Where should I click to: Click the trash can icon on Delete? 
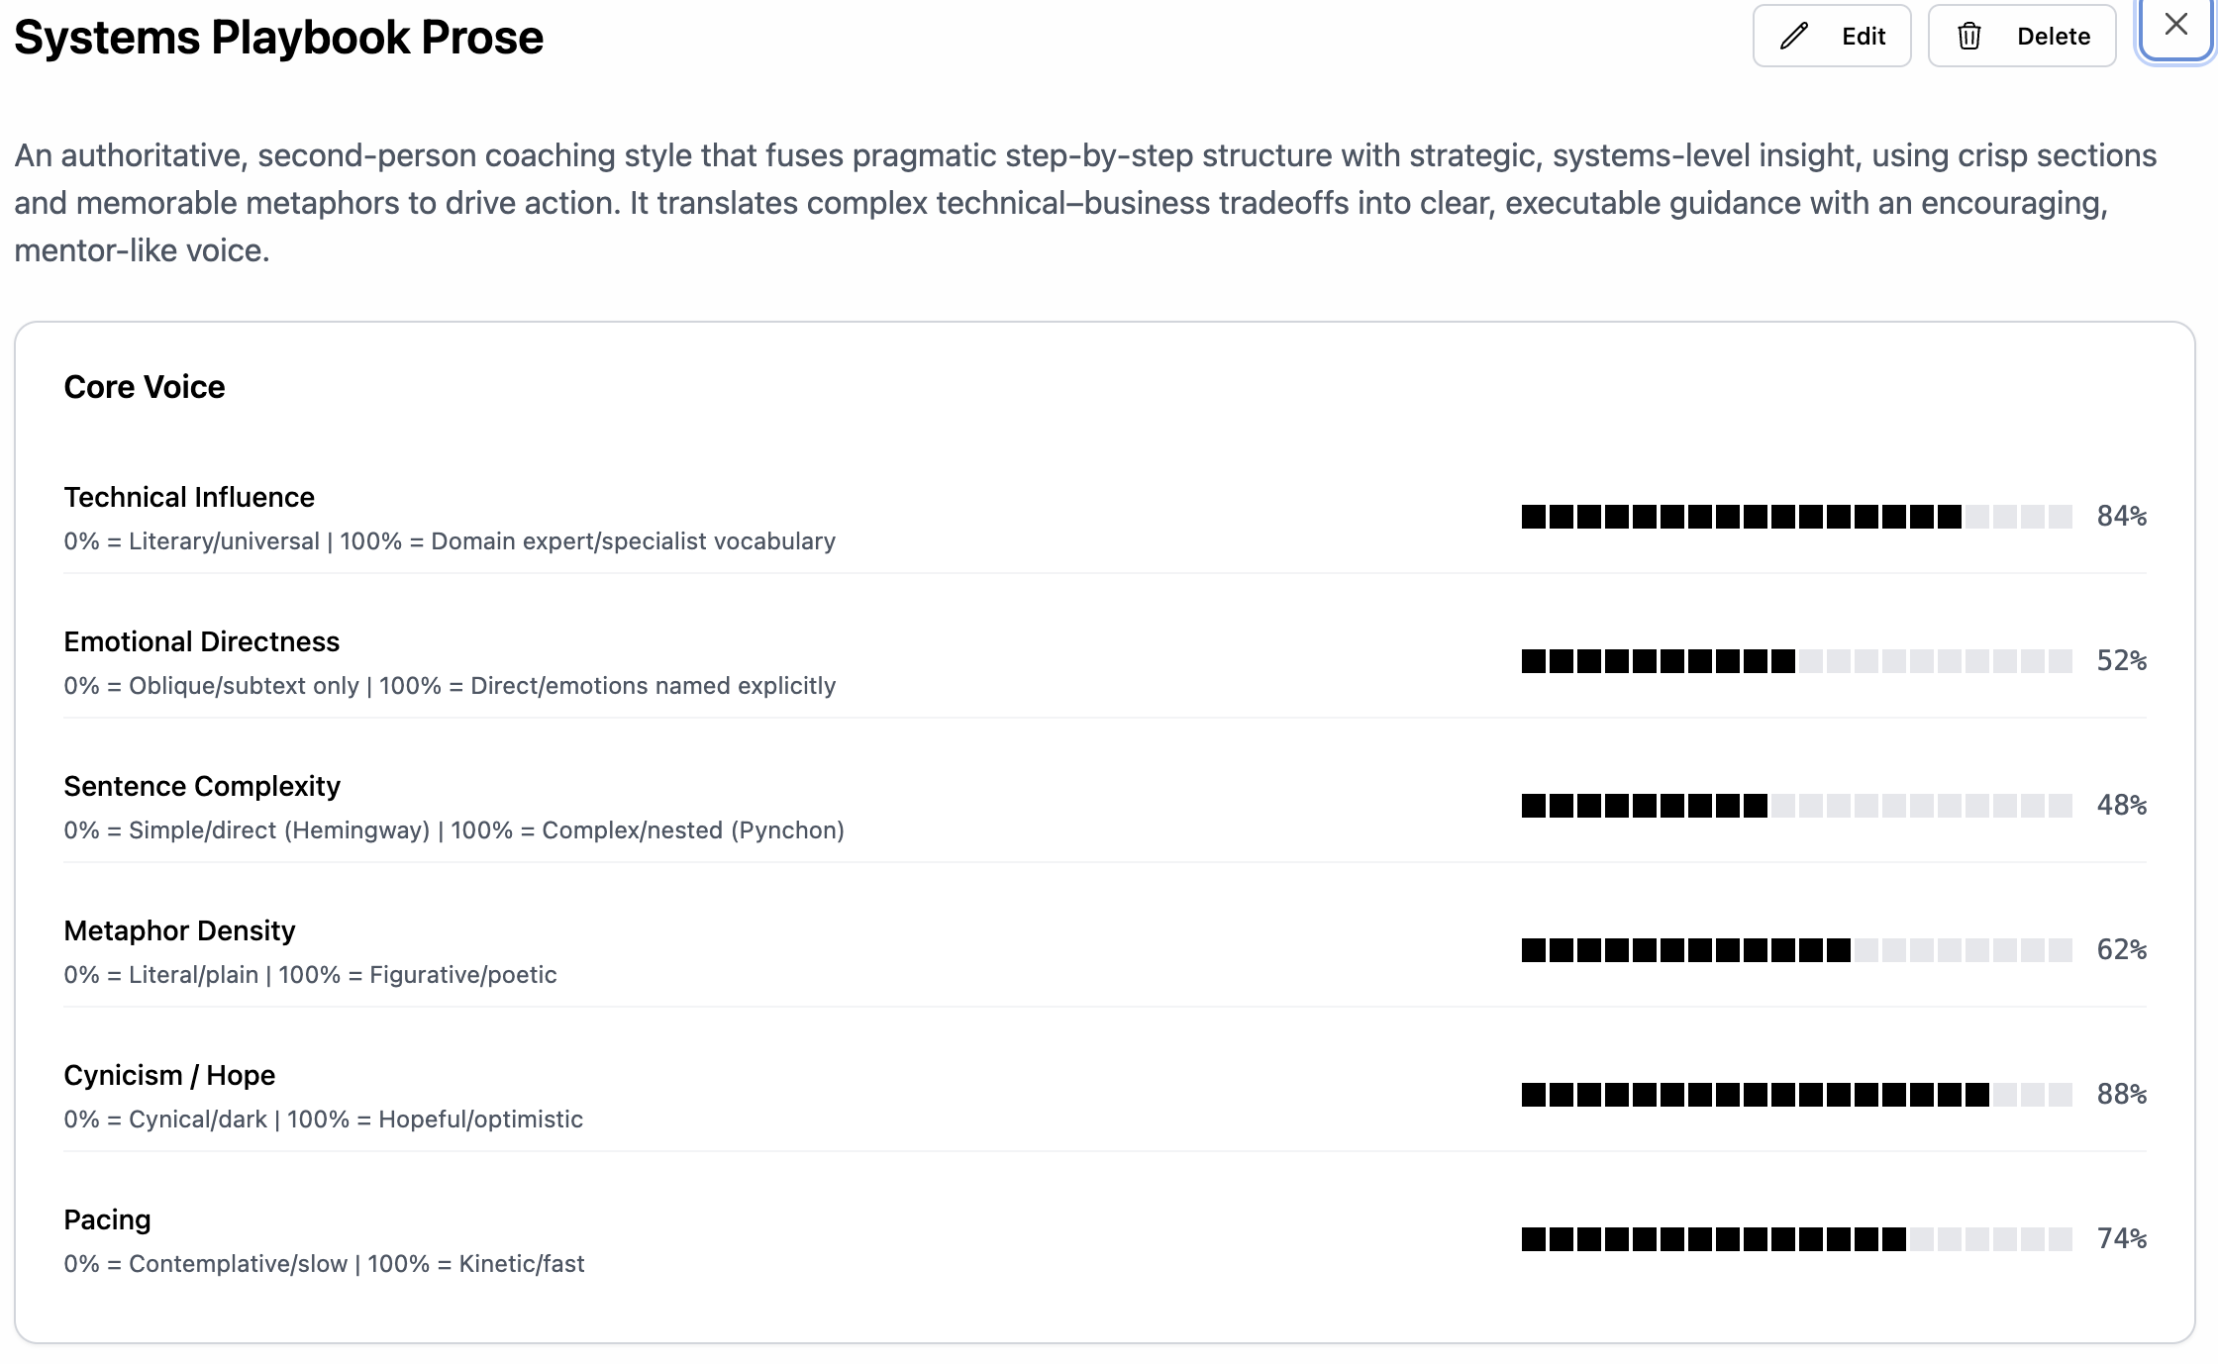(x=1969, y=37)
